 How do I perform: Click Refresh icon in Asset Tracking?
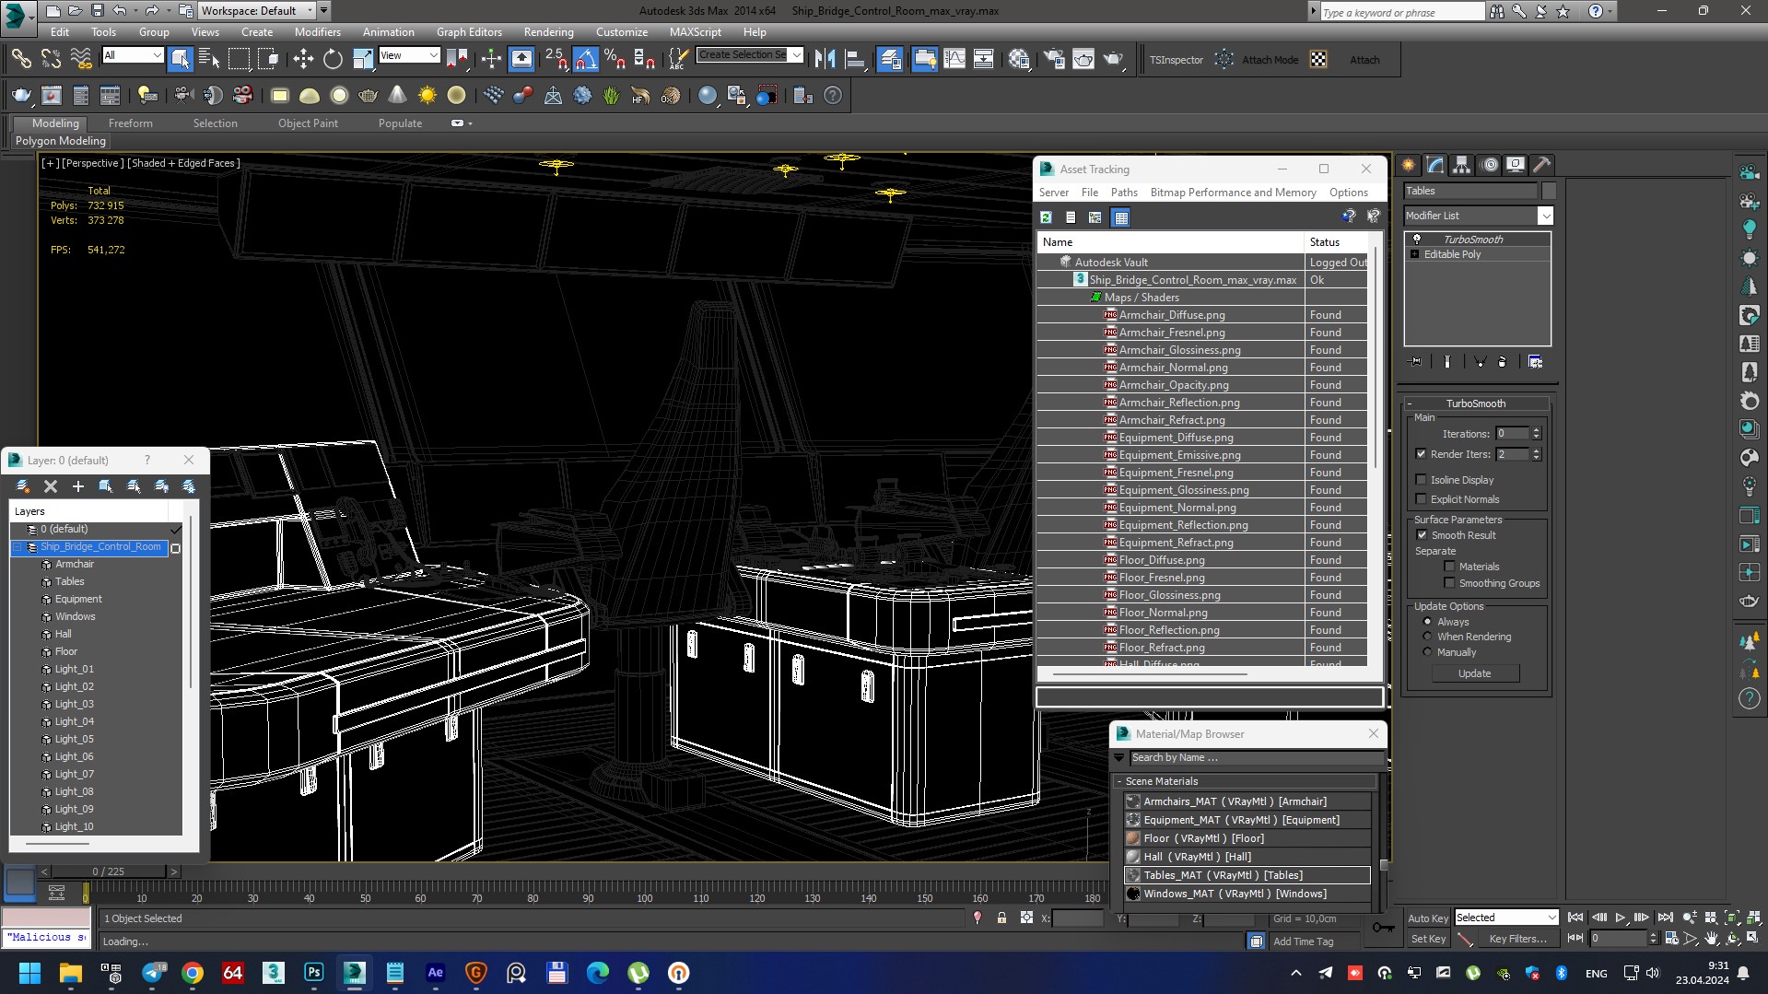pyautogui.click(x=1047, y=217)
